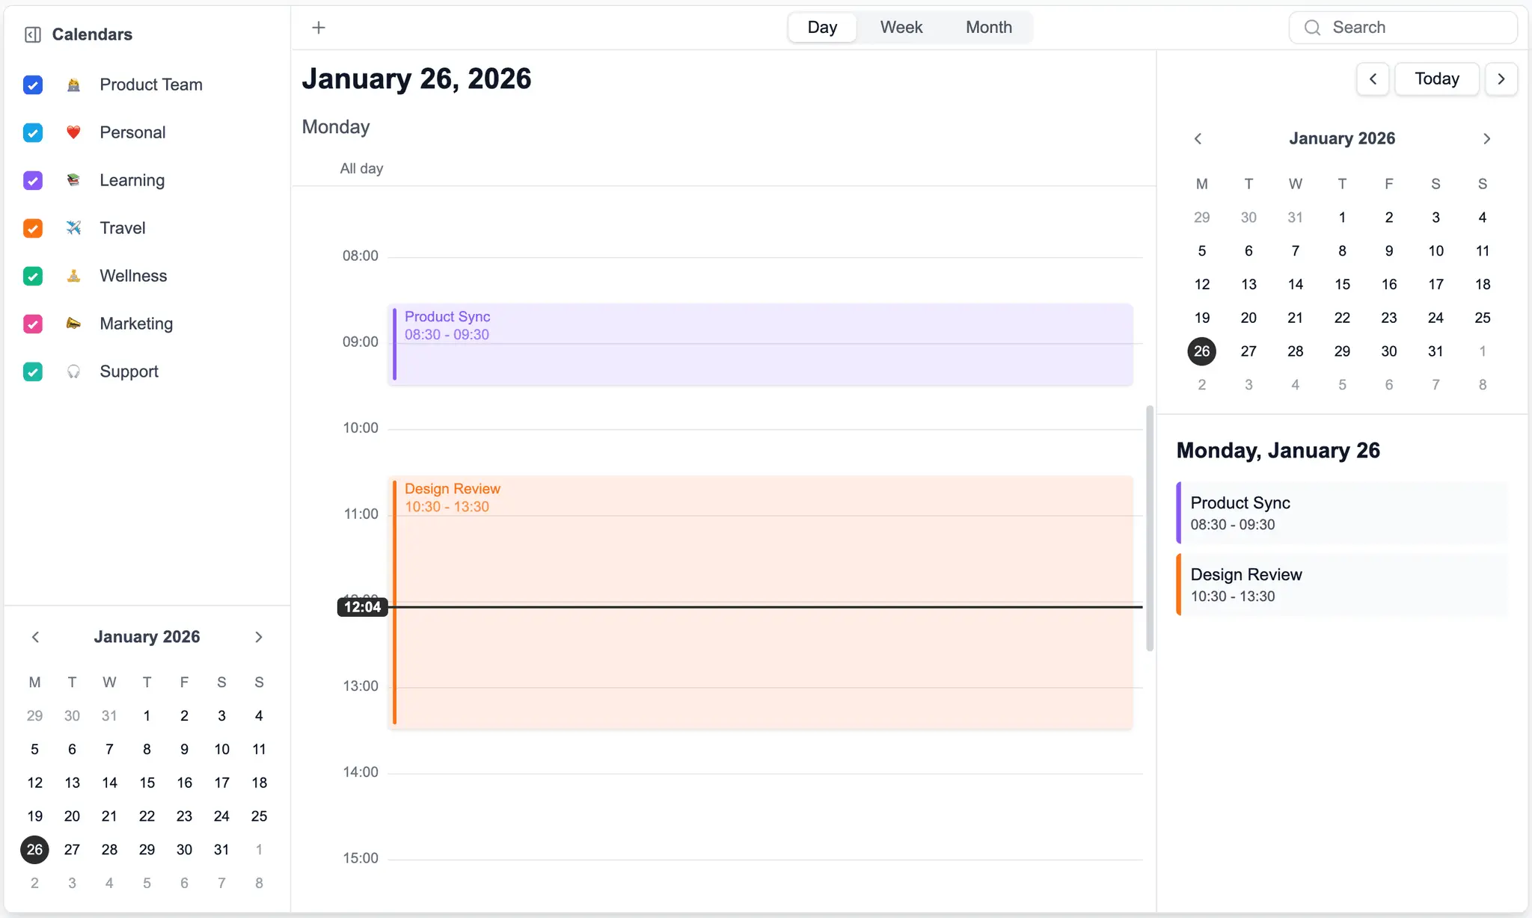Go to previous day with left chevron
Image resolution: width=1532 pixels, height=918 pixels.
[1373, 79]
